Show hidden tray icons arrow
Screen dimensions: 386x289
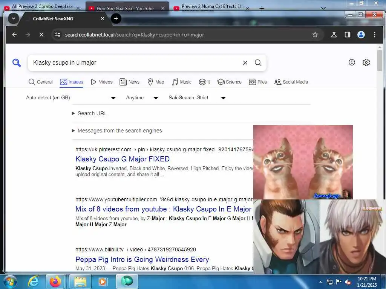tap(320, 282)
